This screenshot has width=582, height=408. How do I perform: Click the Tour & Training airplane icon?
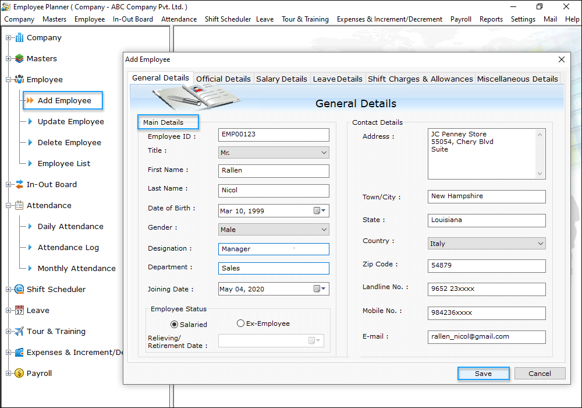tap(19, 331)
